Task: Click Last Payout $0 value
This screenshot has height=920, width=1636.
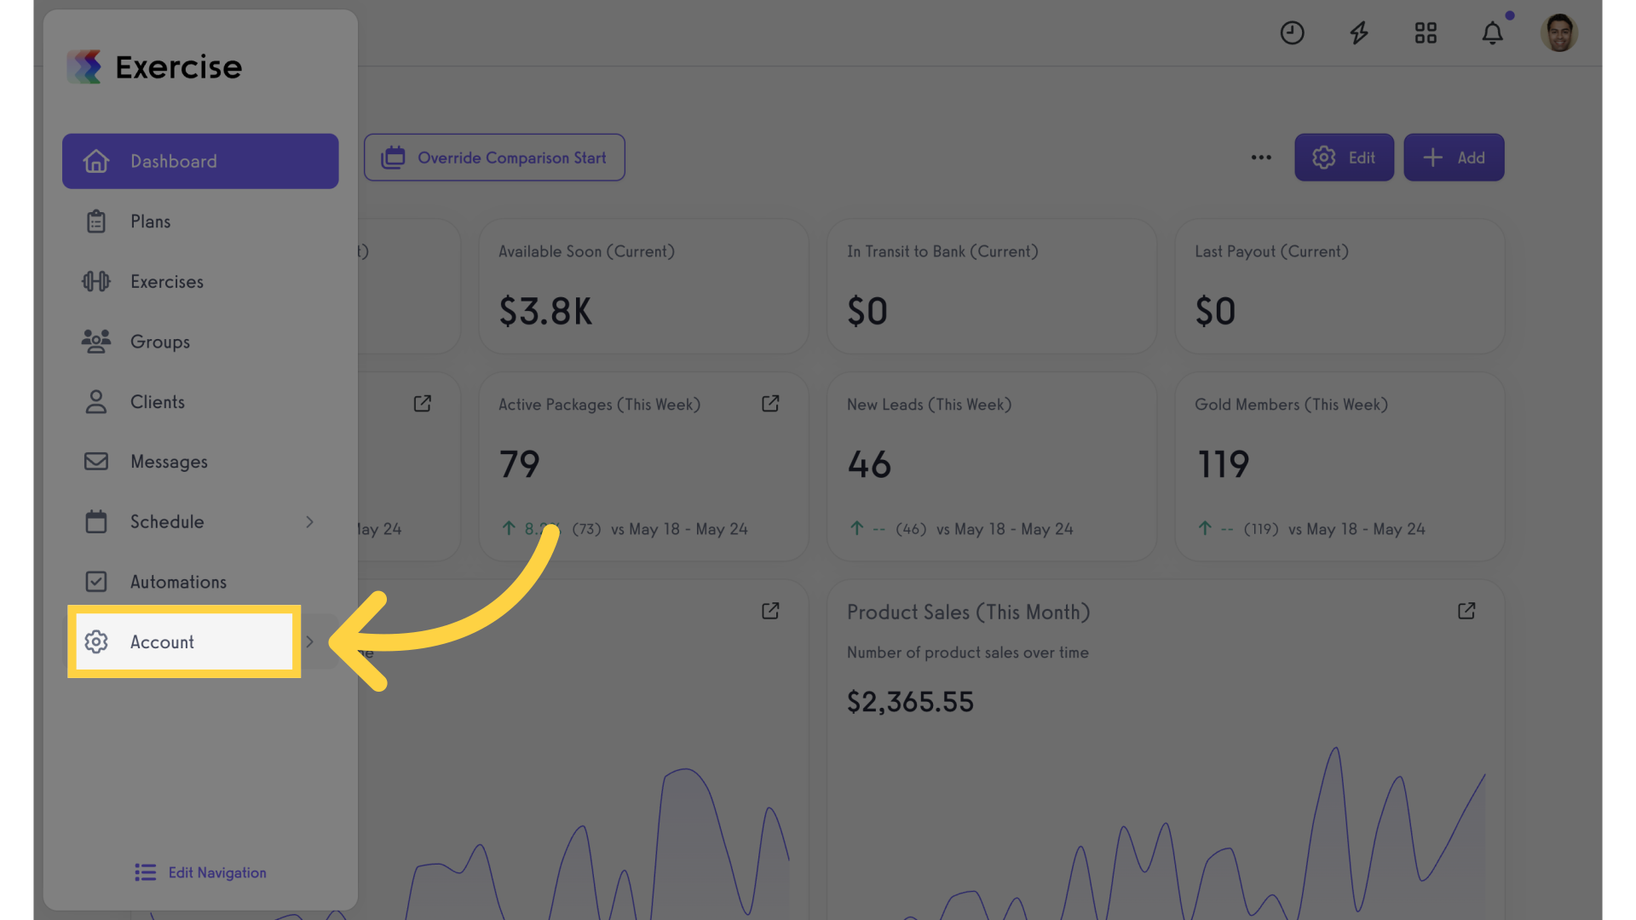Action: pyautogui.click(x=1215, y=312)
